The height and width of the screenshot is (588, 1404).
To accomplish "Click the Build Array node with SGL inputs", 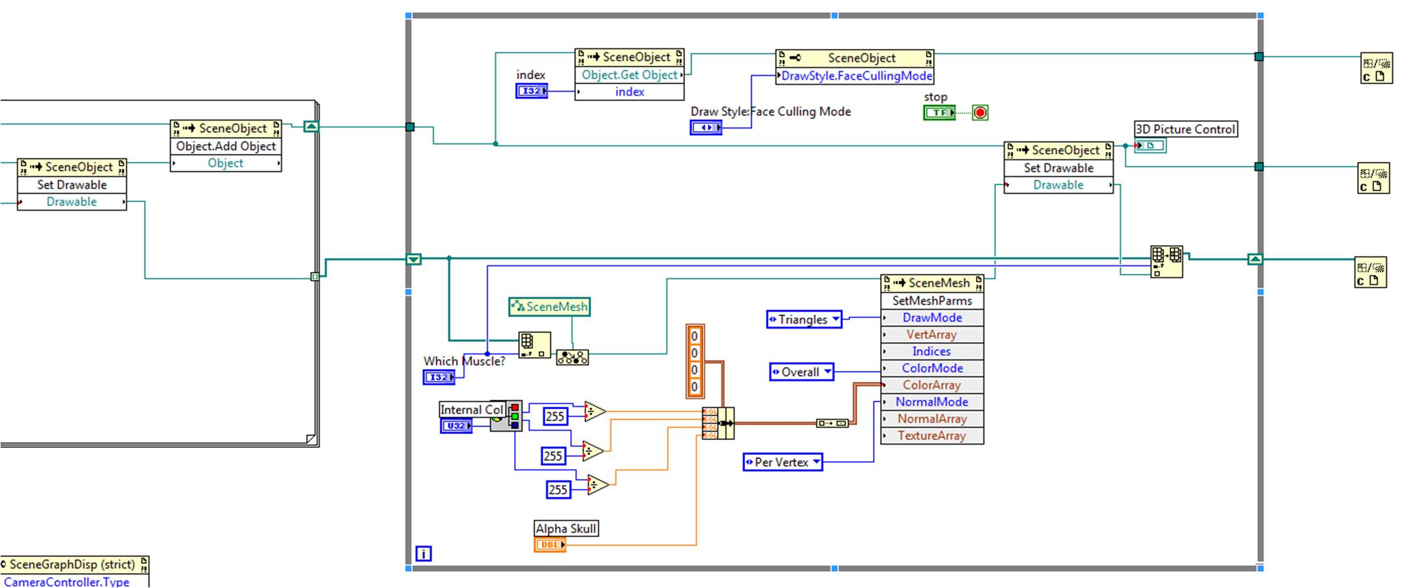I will point(718,423).
